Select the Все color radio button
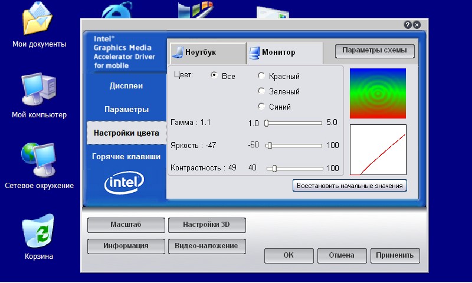The image size is (472, 283). tap(214, 76)
